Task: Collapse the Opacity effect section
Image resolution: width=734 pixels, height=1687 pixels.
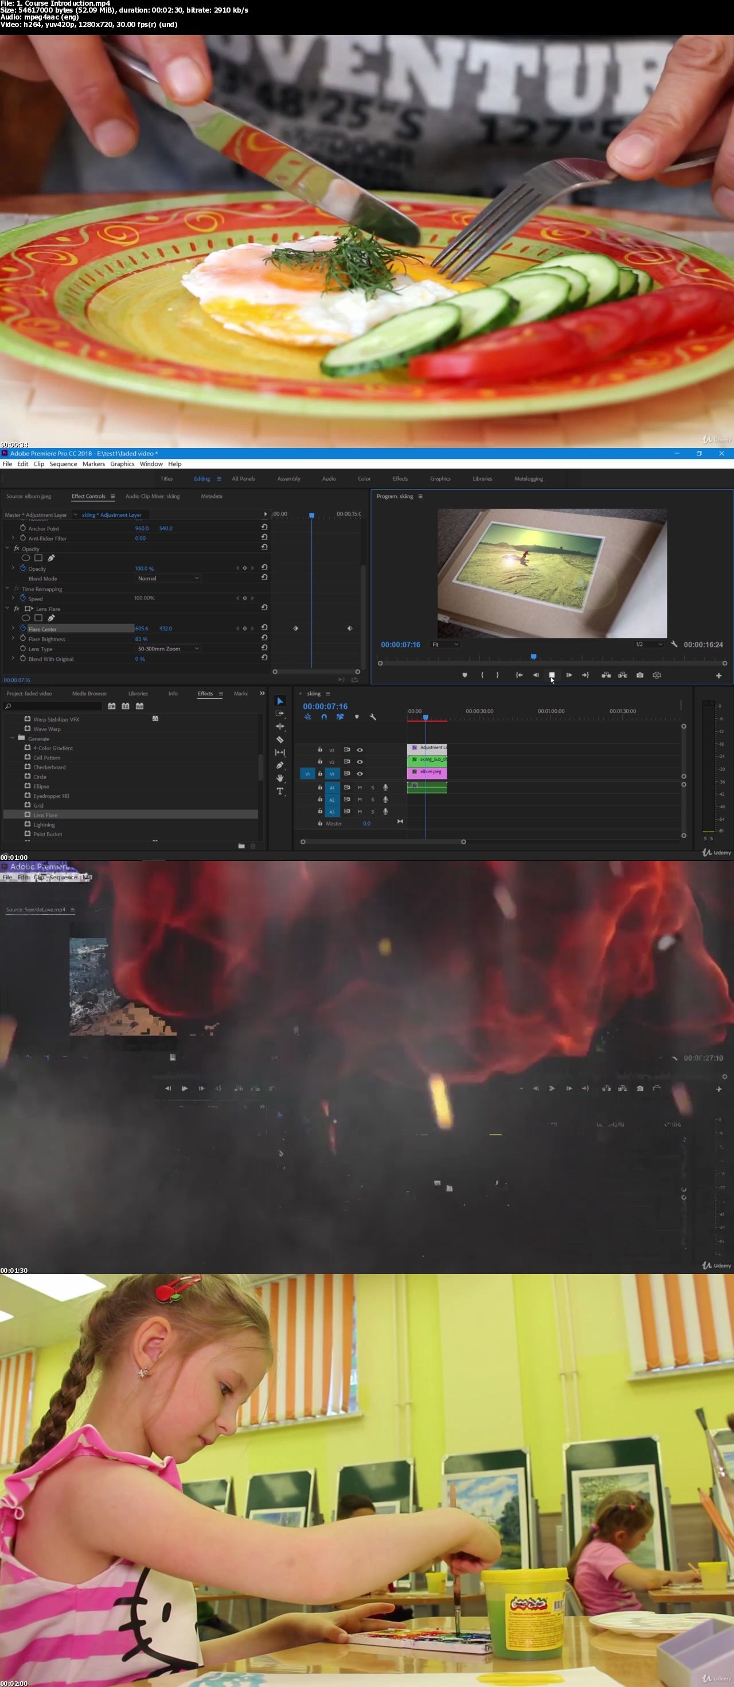Action: click(x=8, y=548)
